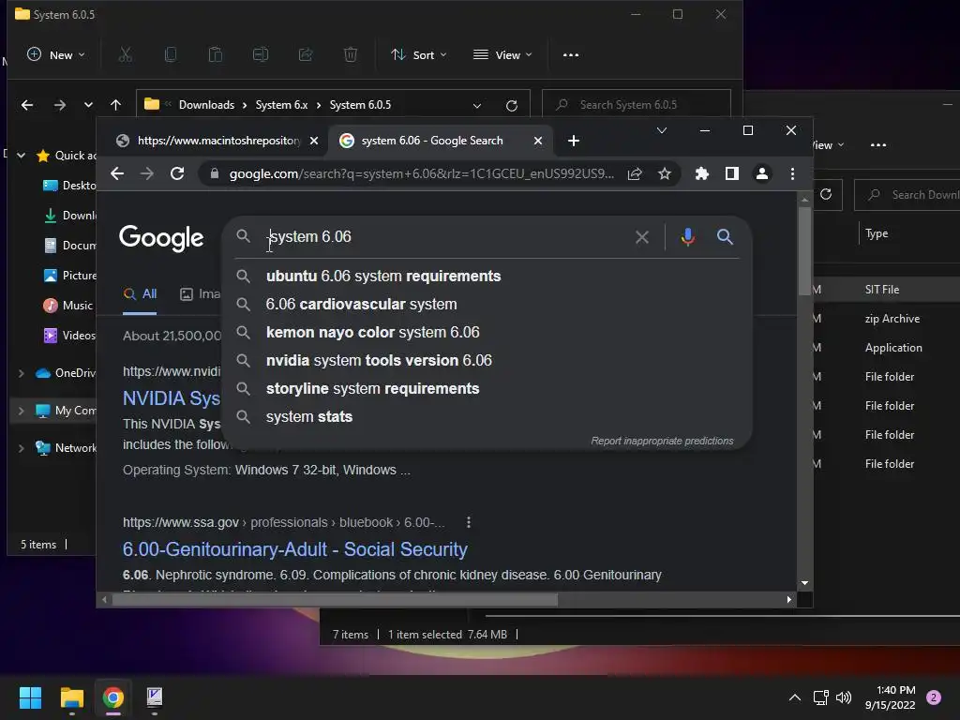The image size is (960, 720).
Task: Select the All results tab
Action: (140, 293)
